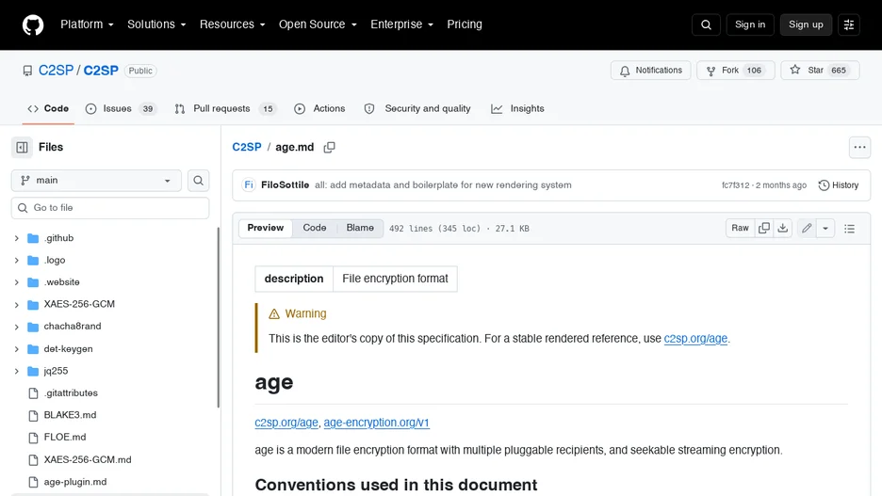The image size is (882, 496).
Task: Open the three-dot more file actions menu
Action: (x=859, y=147)
